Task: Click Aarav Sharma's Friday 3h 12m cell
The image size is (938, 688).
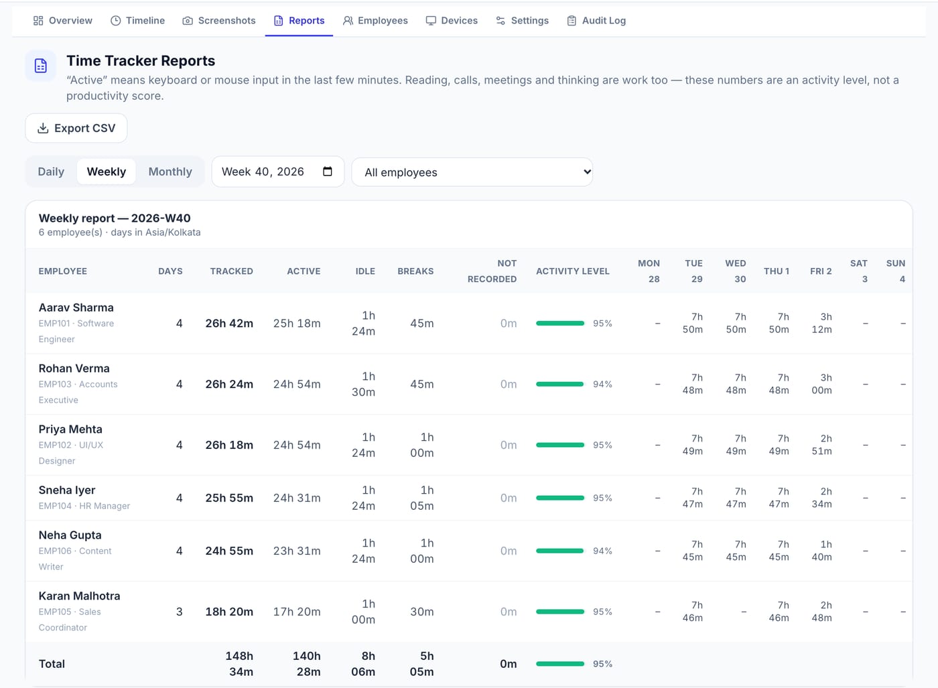Action: pyautogui.click(x=822, y=323)
